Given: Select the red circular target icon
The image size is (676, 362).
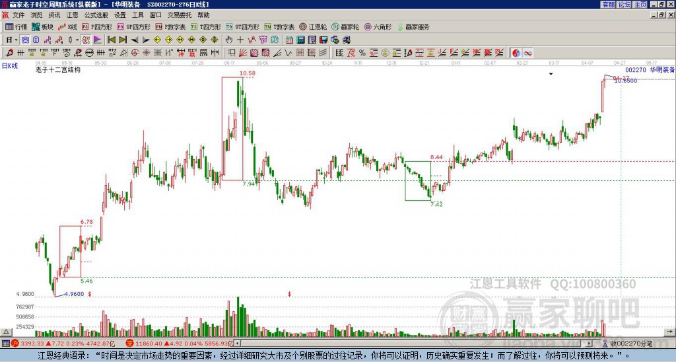Looking at the screenshot, I should click(135, 53).
